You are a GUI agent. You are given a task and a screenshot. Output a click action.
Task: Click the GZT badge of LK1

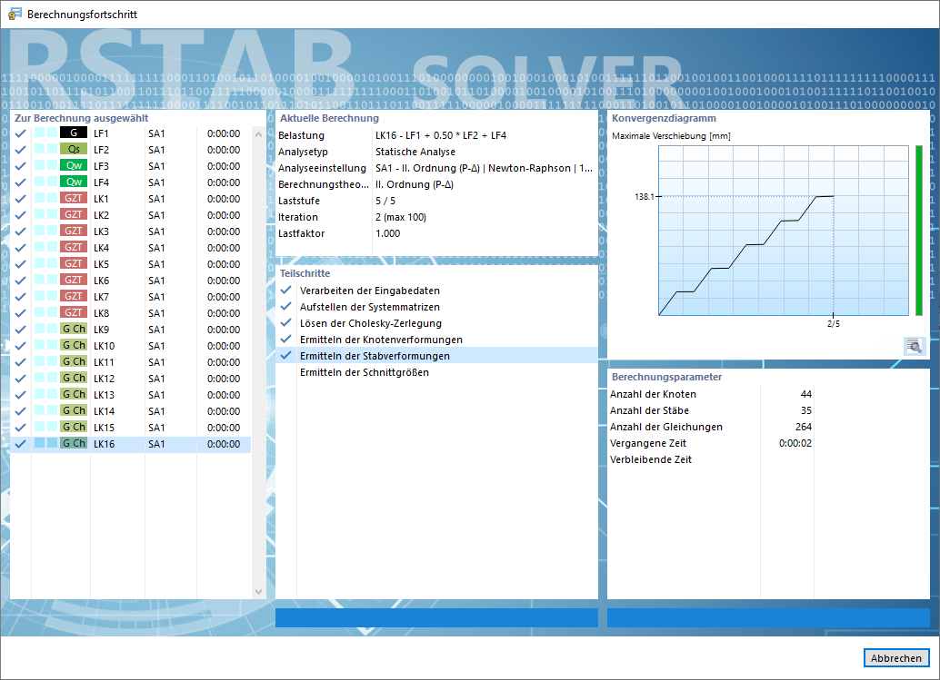(74, 198)
